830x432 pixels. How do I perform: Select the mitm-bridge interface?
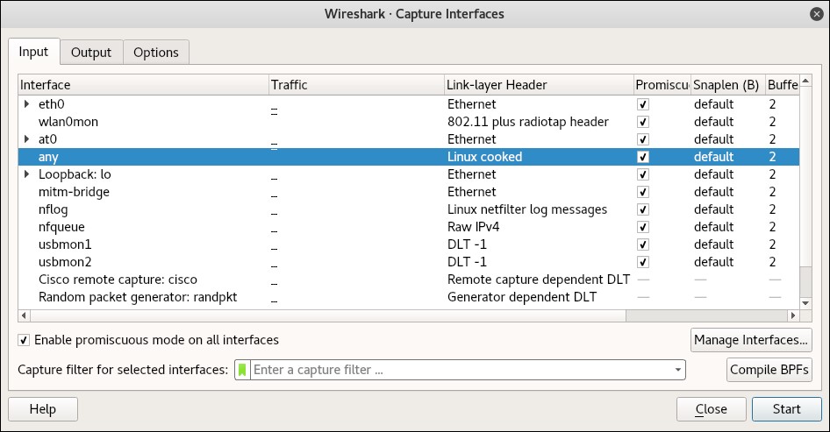(x=74, y=192)
